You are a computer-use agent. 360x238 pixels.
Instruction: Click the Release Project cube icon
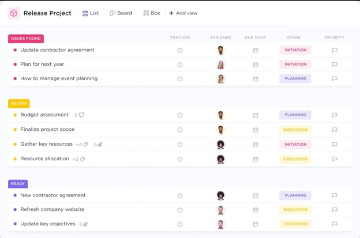coord(14,13)
